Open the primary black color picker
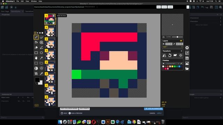 (x=37, y=80)
